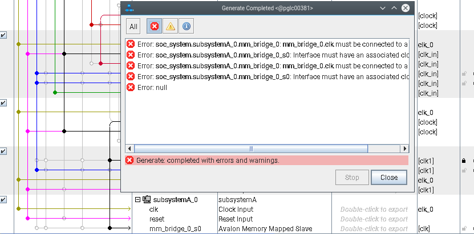Select the first mm_bridge_0_s0 associated clock error

click(267, 55)
